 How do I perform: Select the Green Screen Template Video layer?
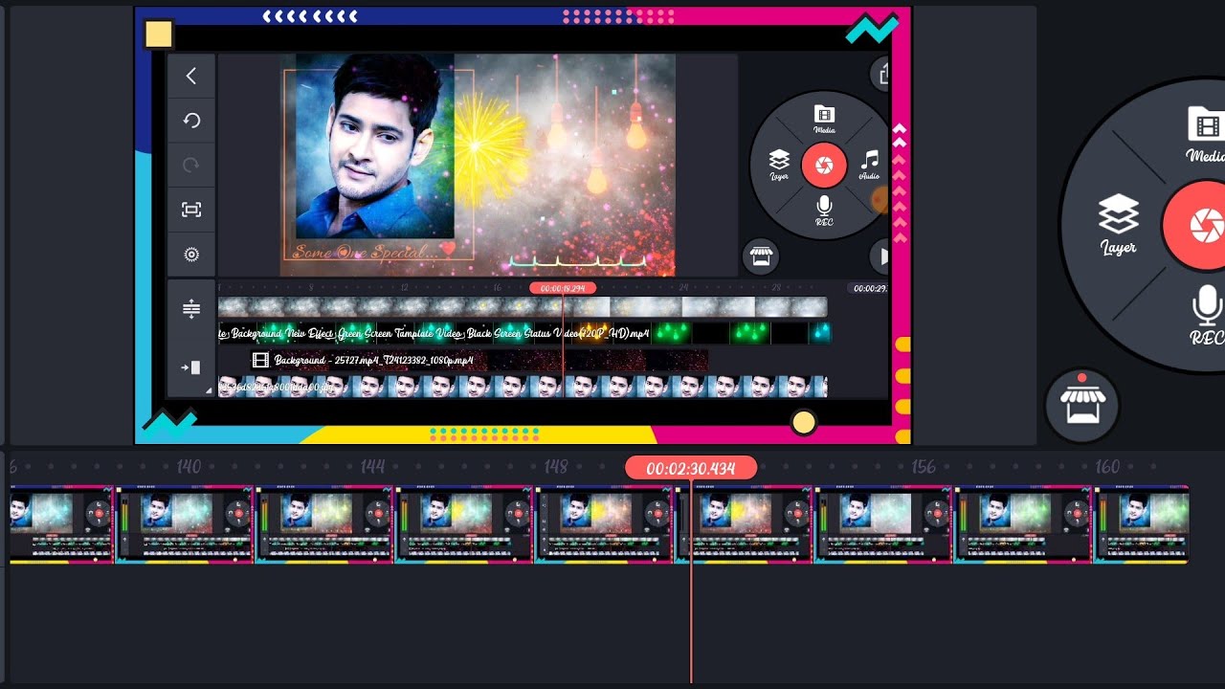click(x=524, y=333)
